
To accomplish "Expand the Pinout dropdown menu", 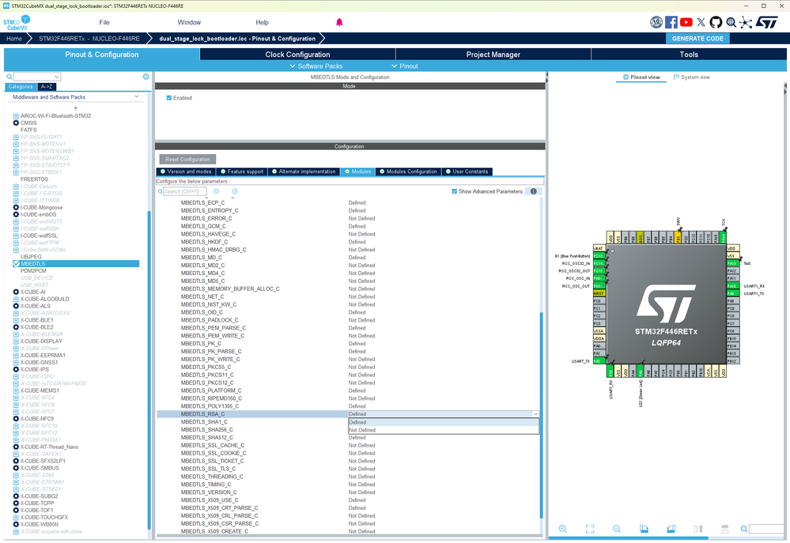I will pyautogui.click(x=405, y=66).
